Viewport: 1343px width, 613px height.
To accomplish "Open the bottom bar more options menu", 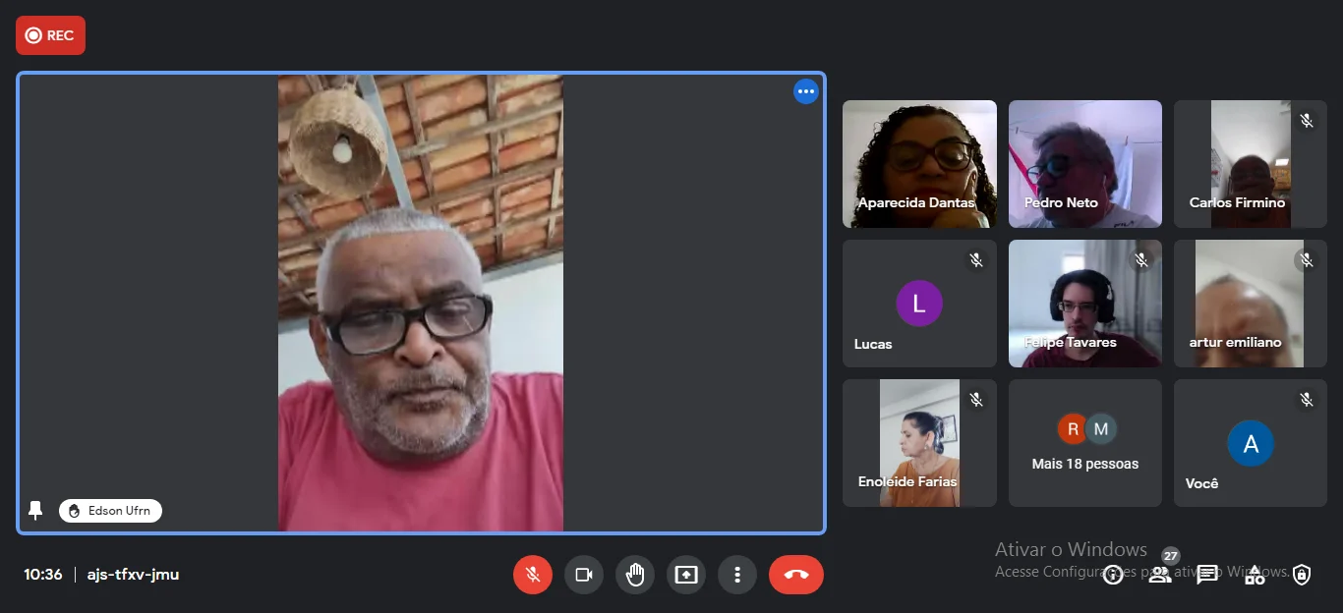I will [737, 575].
